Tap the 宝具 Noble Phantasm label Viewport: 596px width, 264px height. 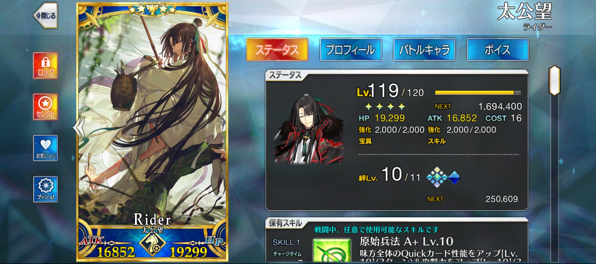point(365,141)
